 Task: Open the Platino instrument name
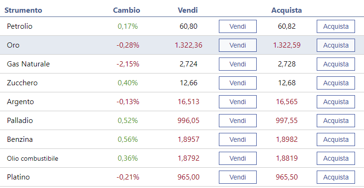point(18,177)
